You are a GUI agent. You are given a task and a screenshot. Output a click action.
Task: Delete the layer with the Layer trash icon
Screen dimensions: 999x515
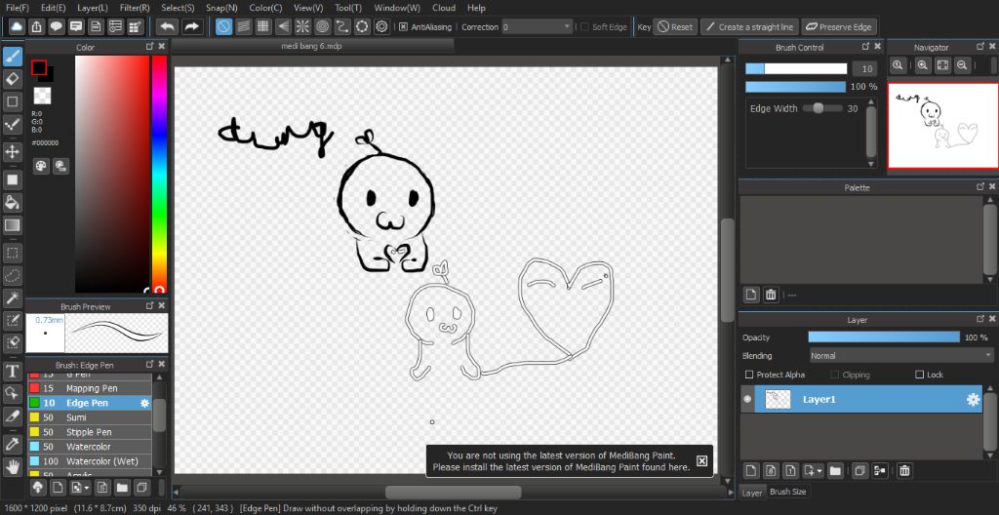[904, 471]
